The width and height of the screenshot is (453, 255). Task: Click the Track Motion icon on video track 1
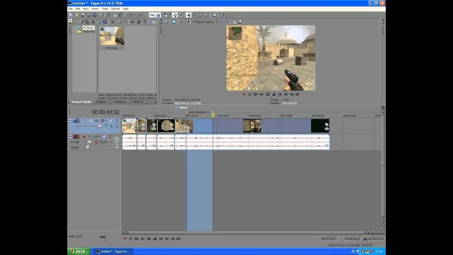pyautogui.click(x=85, y=121)
